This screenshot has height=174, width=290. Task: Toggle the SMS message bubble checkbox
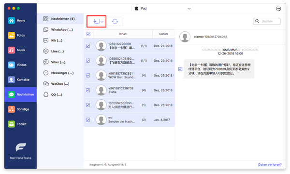pyautogui.click(x=180, y=69)
